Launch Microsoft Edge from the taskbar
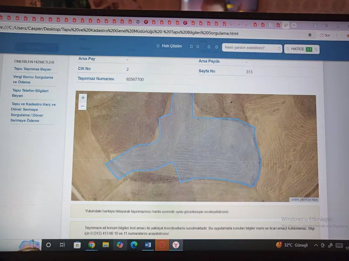The image size is (349, 261). (x=134, y=245)
